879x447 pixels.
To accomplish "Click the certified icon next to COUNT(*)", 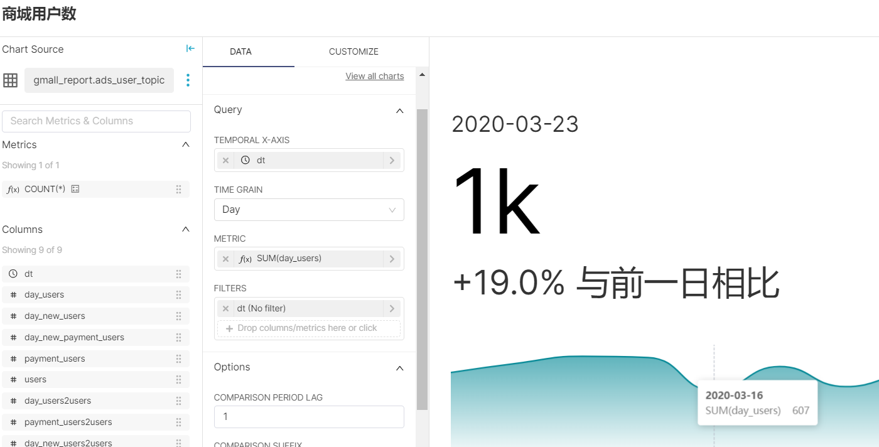I will point(75,189).
